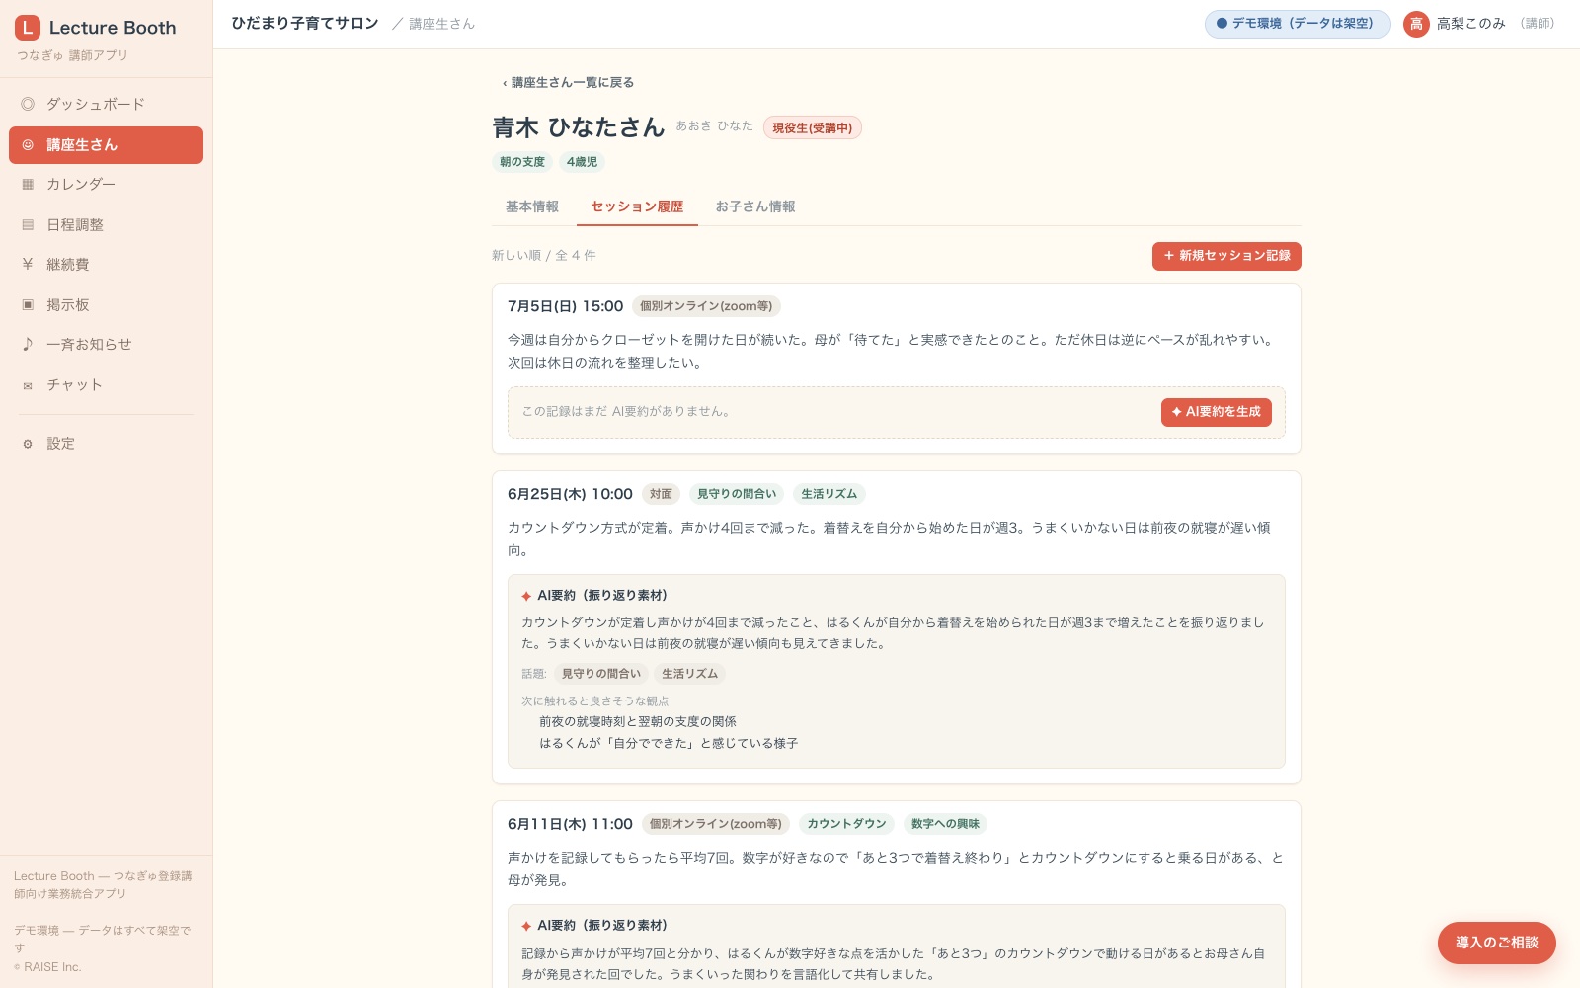Click the 日程調整 sidebar icon
Screen dimensions: 1580x988
click(28, 225)
